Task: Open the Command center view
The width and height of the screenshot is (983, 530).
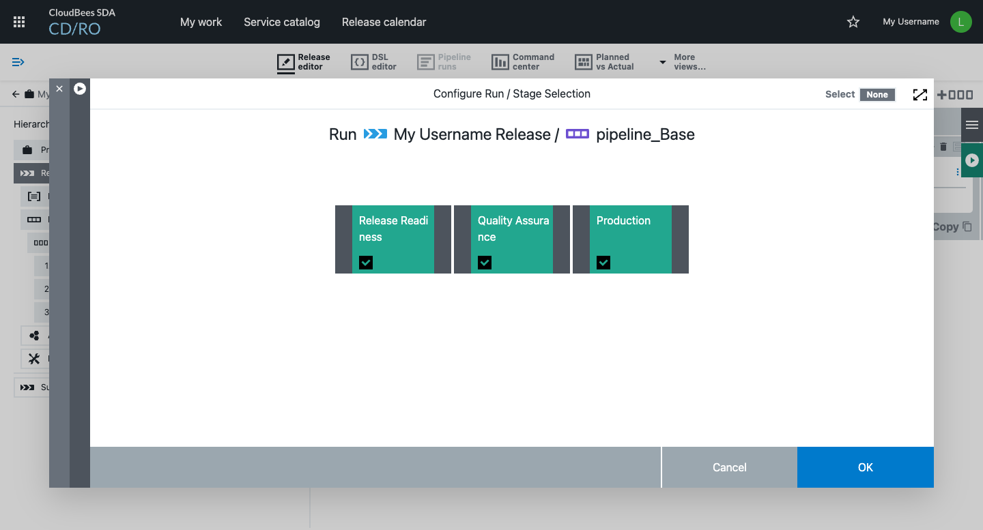Action: click(x=523, y=62)
